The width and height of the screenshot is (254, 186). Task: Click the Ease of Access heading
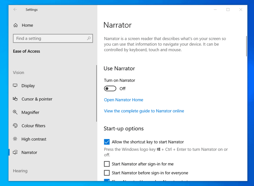pos(26,51)
